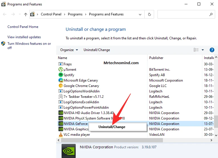Click product version value 3.19.0.107
Screen dimensions: 218x158
[149, 147]
